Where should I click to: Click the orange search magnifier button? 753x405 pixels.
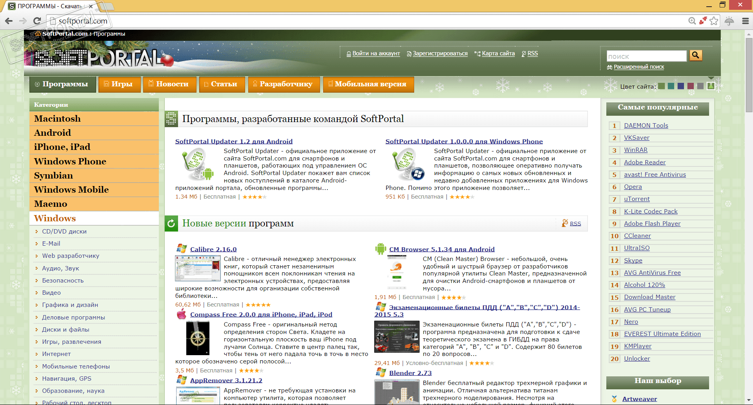click(696, 55)
